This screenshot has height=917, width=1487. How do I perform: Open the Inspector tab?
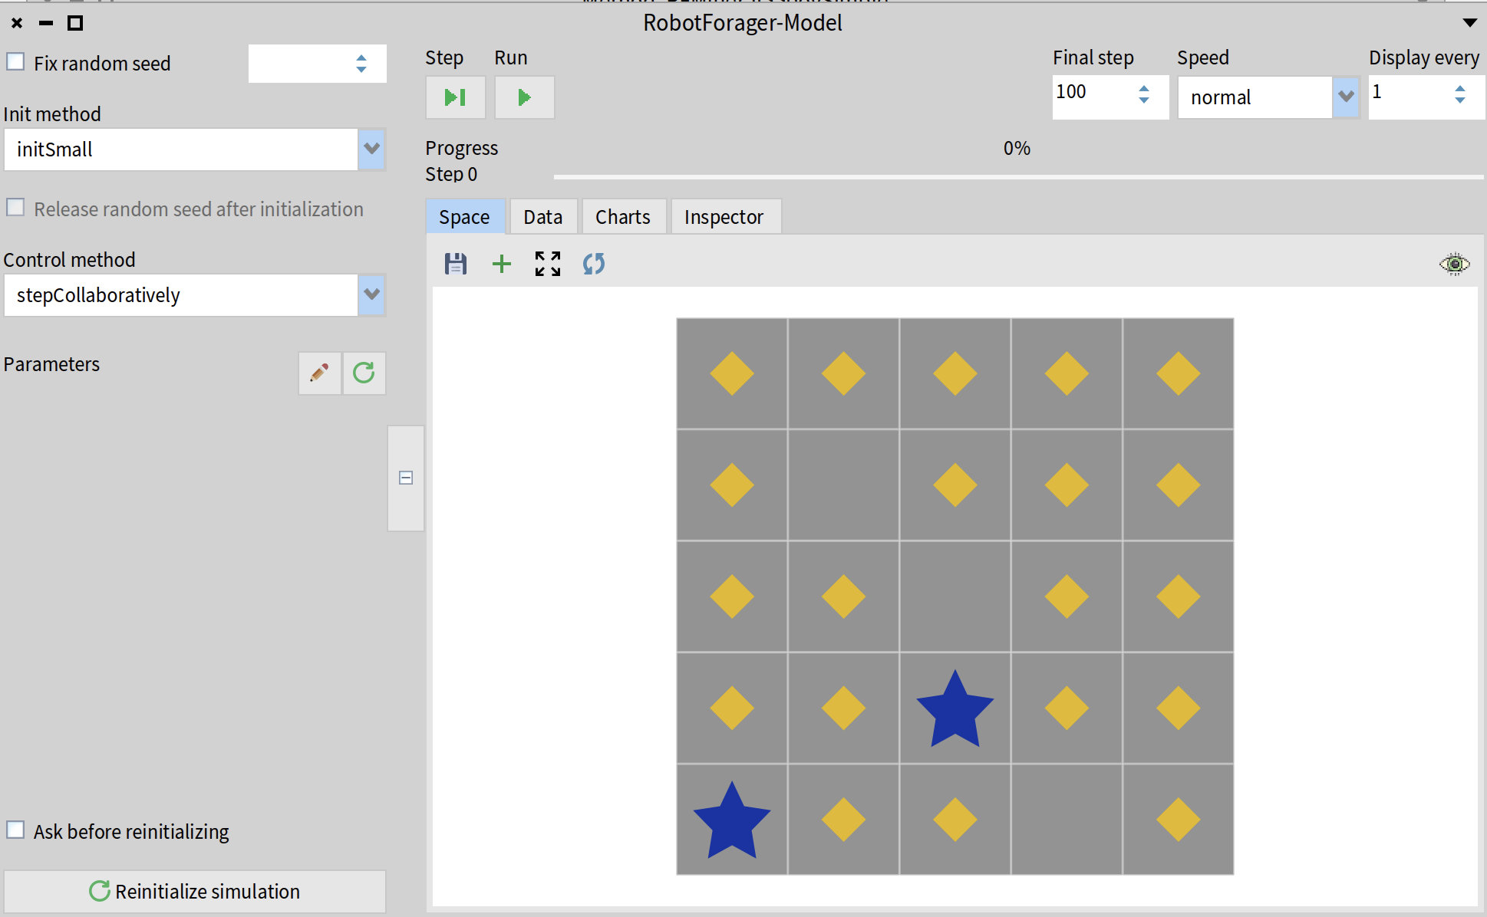pyautogui.click(x=724, y=217)
